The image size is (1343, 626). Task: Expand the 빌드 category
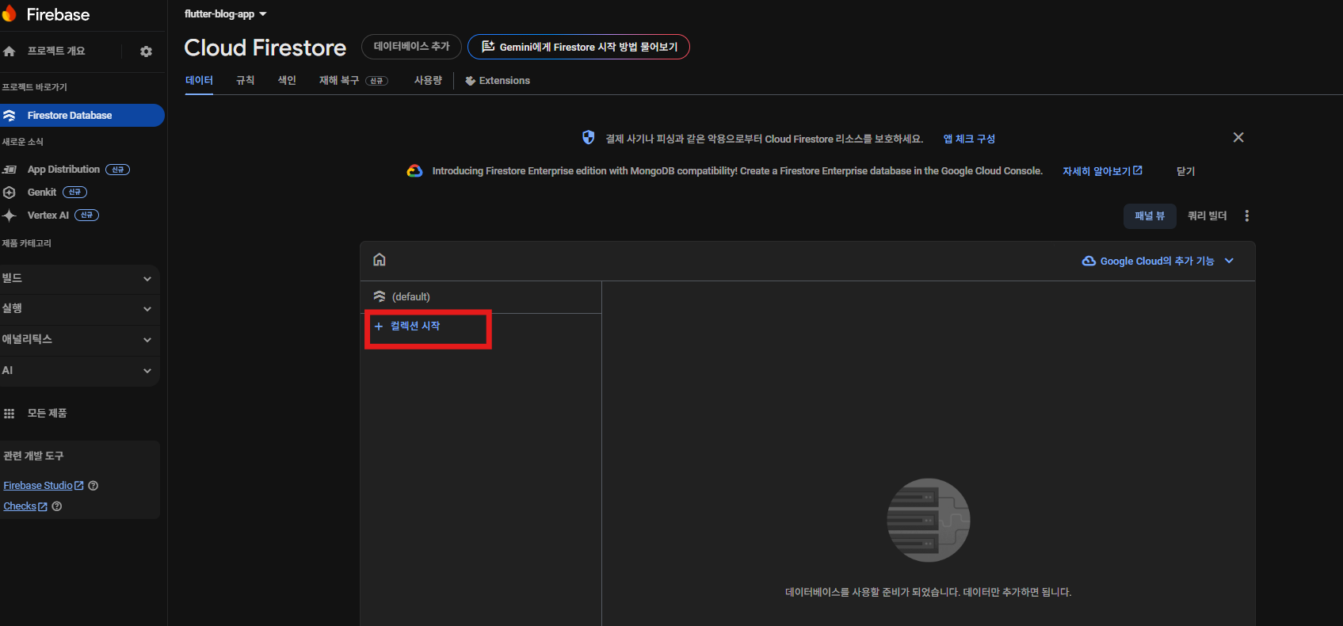coord(79,279)
